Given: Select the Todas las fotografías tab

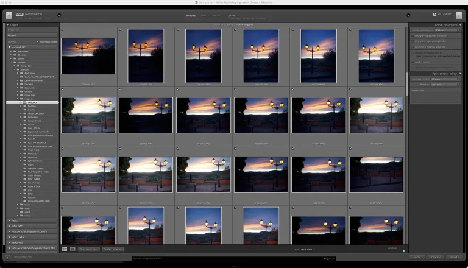Looking at the screenshot, I should pyautogui.click(x=224, y=24).
